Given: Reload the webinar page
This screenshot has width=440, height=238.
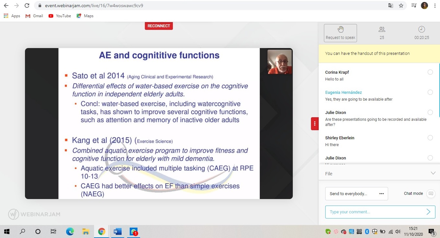Looking at the screenshot, I should (27, 6).
